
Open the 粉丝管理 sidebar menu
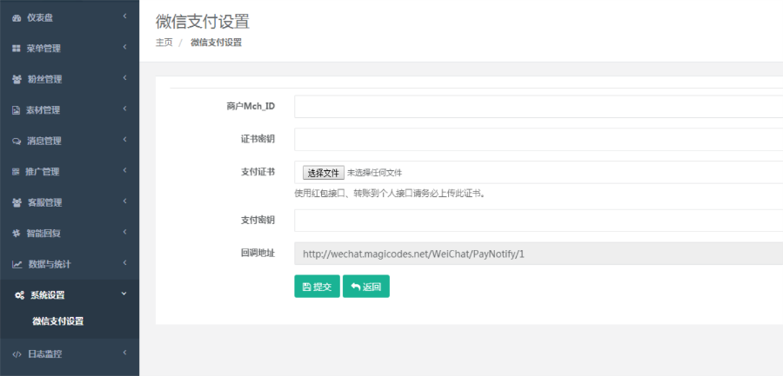(70, 80)
